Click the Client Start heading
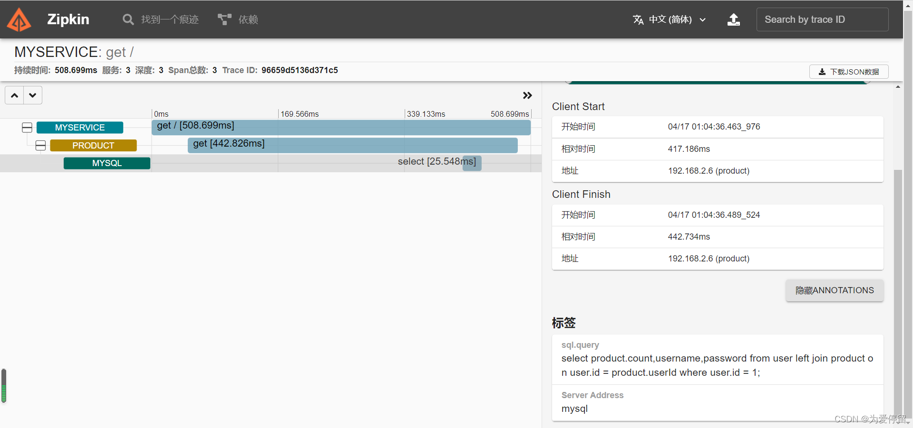This screenshot has height=428, width=913. (x=578, y=107)
